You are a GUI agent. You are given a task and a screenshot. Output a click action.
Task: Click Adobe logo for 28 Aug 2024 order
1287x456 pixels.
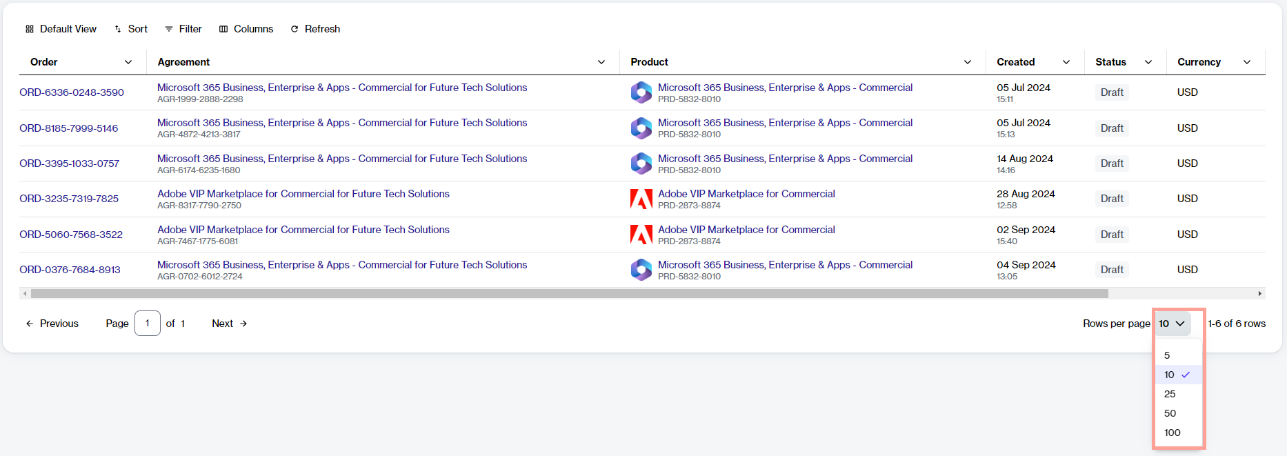(641, 199)
